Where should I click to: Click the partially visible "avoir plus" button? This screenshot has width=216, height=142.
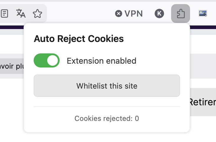click(x=12, y=66)
